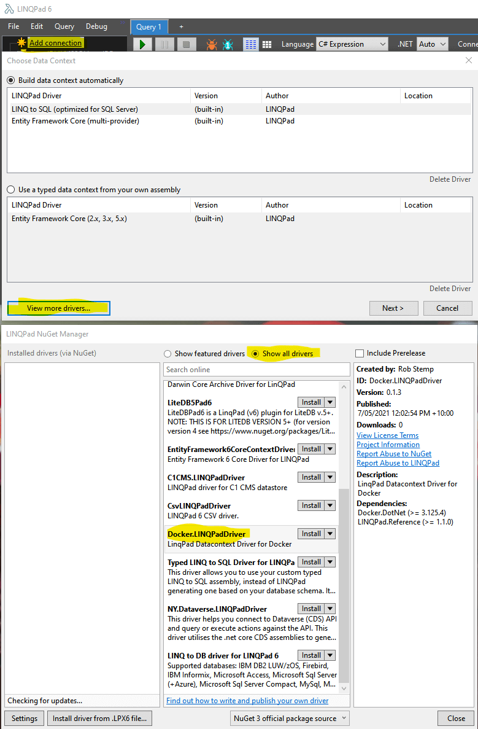Click the driver list vertical scrollbar thumb
The image size is (478, 729).
pos(344,586)
